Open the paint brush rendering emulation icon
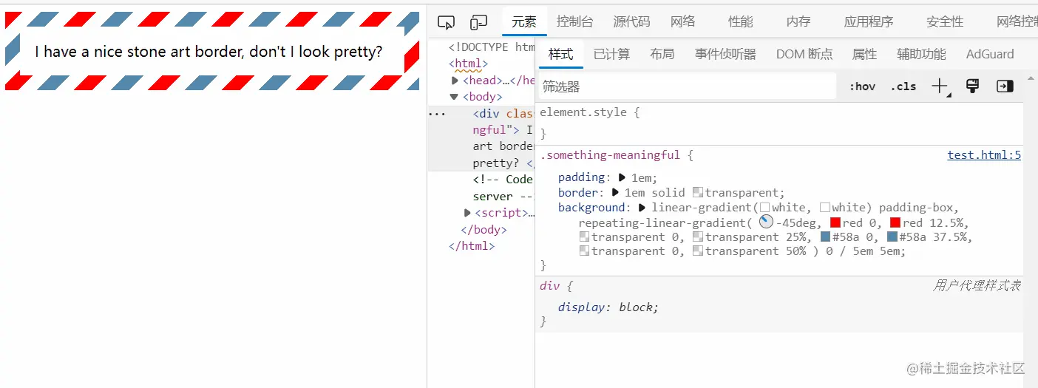 973,86
